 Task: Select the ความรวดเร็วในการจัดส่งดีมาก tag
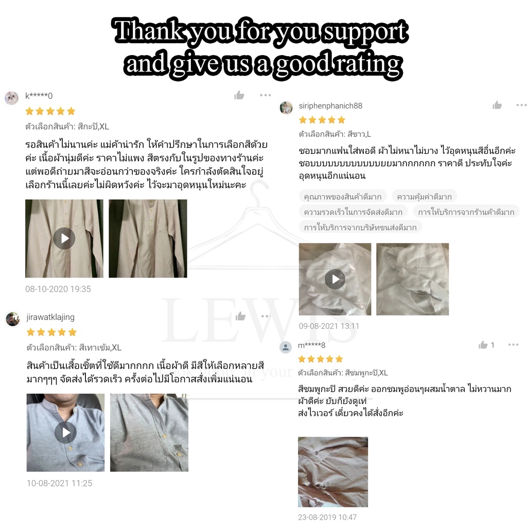pyautogui.click(x=353, y=212)
